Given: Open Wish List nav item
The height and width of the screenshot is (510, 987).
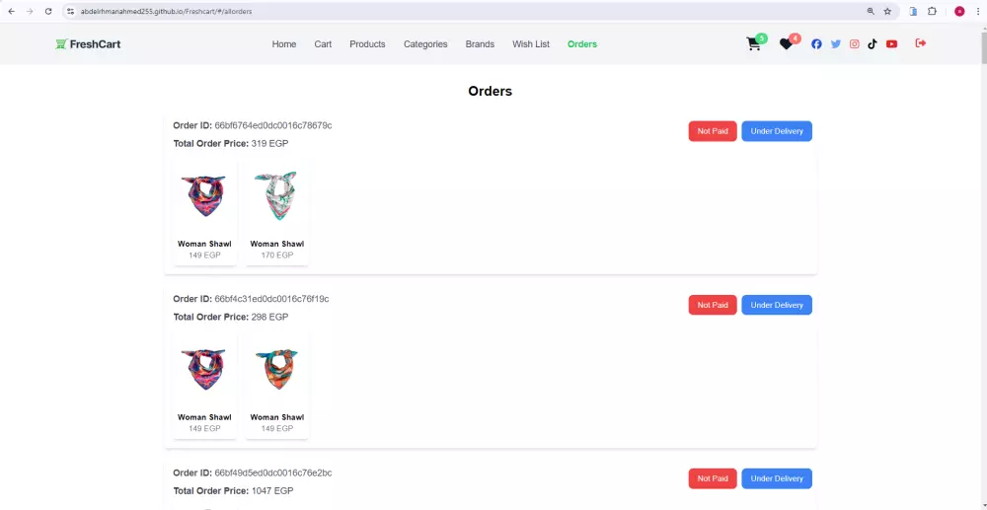Looking at the screenshot, I should point(531,44).
